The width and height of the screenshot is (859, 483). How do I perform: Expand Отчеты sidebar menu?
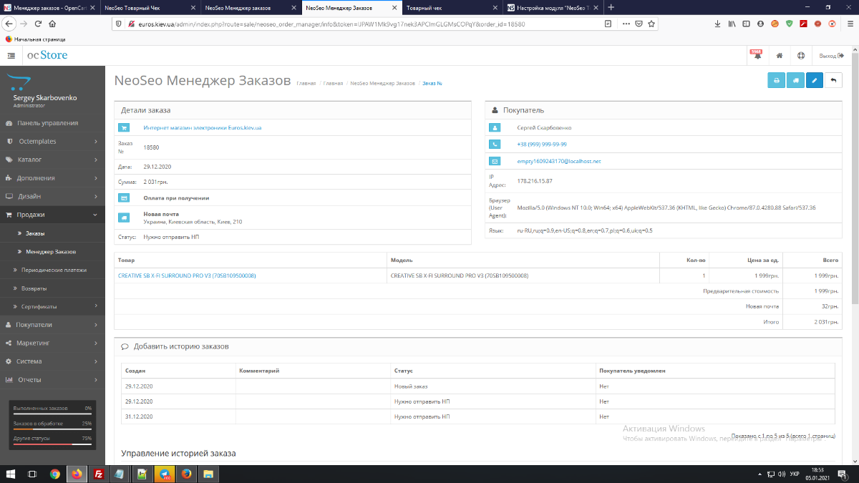[52, 380]
